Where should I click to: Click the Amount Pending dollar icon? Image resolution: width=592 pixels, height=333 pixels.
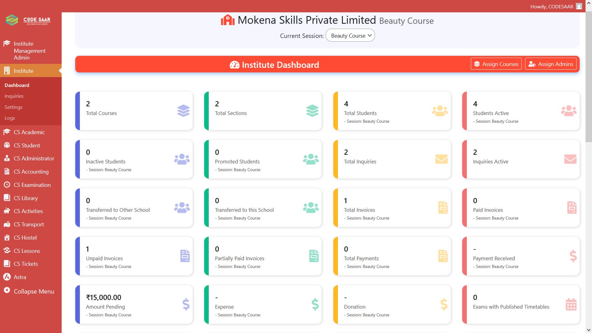[x=186, y=304]
